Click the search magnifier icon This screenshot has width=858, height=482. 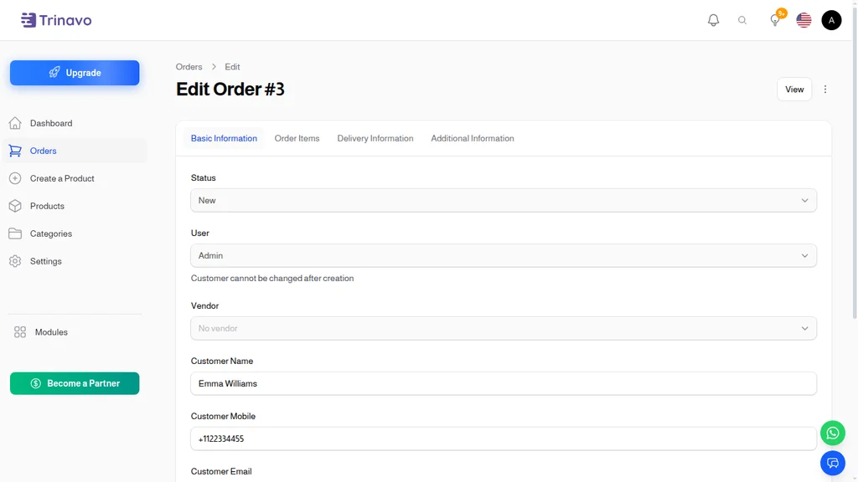742,20
